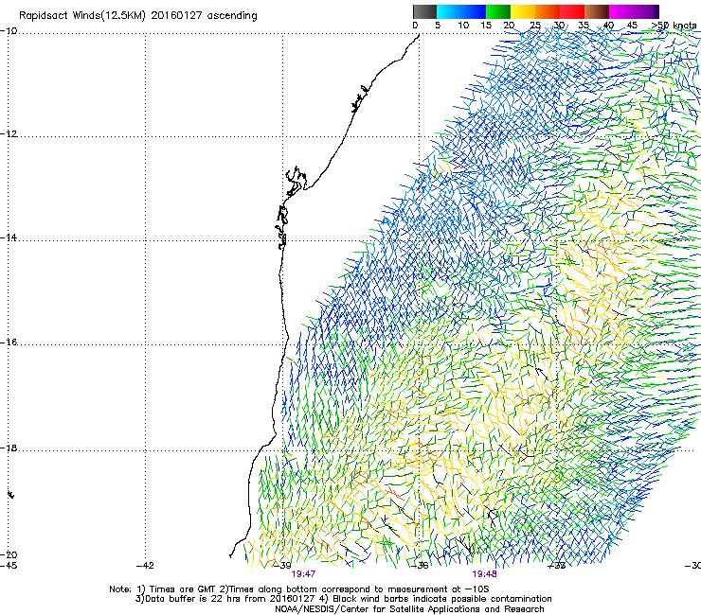Select the '-10' latitude label
Viewport: 701px width, 615px height.
(9, 31)
